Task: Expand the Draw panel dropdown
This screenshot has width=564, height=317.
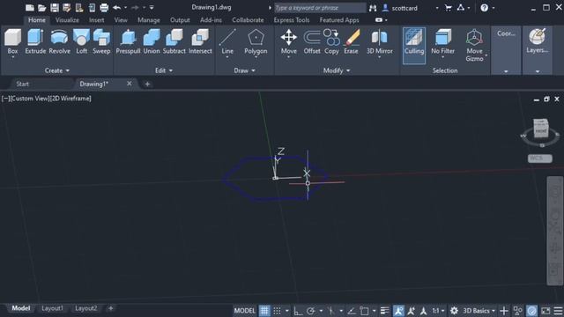Action: pyautogui.click(x=245, y=70)
